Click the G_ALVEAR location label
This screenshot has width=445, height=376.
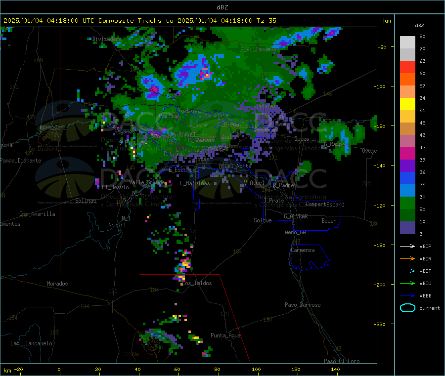296,216
